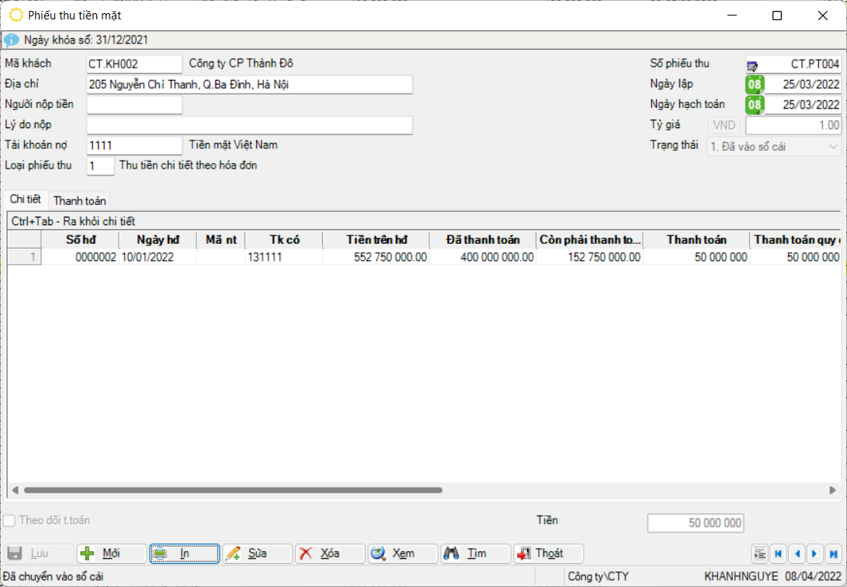Delete the voucher using the Xóa button
847x587 pixels.
pyautogui.click(x=330, y=554)
